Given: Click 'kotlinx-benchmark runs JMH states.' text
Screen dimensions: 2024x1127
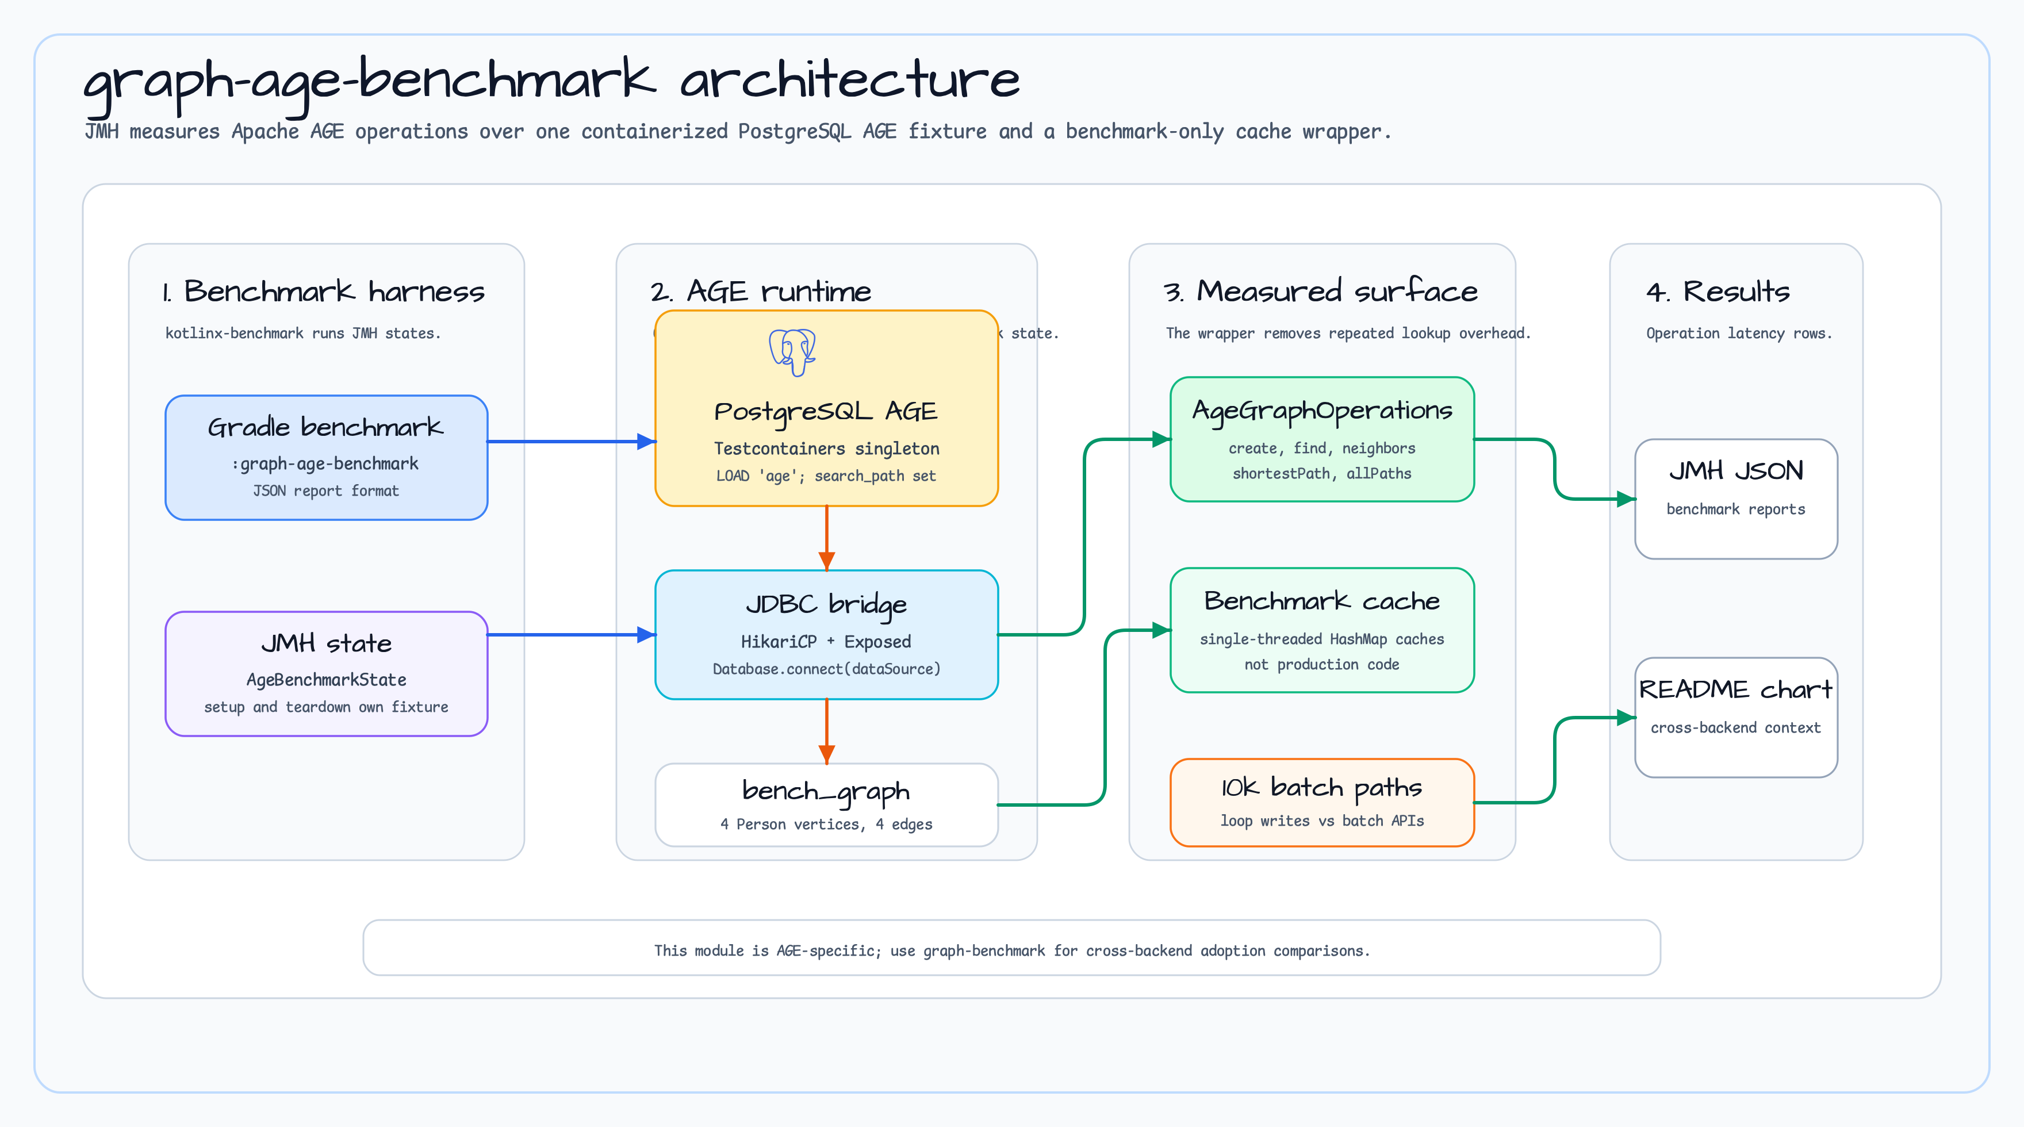Looking at the screenshot, I should coord(302,333).
